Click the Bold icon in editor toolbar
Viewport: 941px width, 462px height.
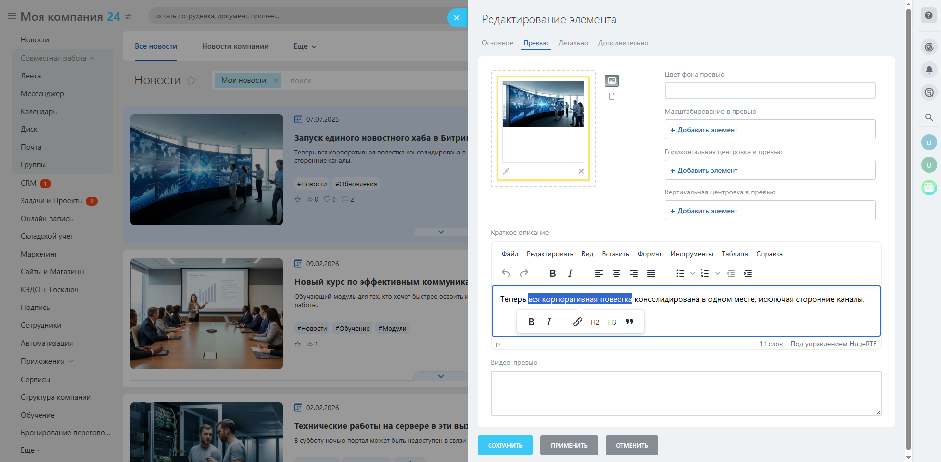pyautogui.click(x=553, y=273)
